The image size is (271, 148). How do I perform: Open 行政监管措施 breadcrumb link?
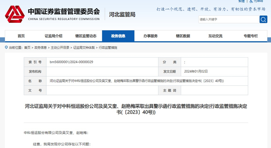(x=108, y=48)
